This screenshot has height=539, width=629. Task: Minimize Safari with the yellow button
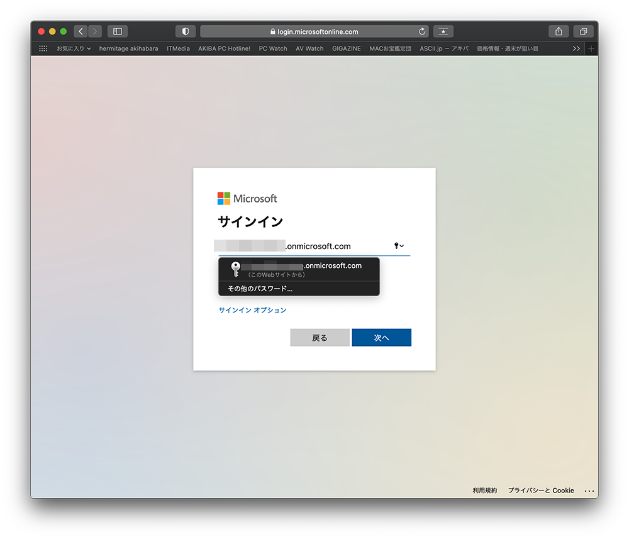[x=52, y=31]
